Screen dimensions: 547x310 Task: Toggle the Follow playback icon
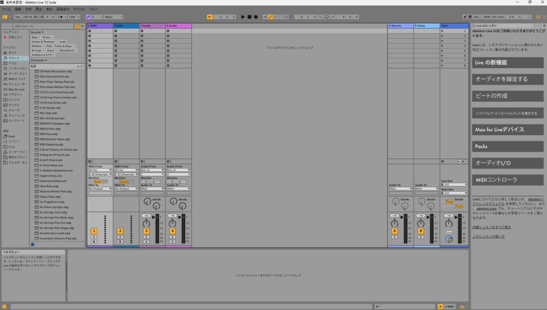tap(209, 17)
